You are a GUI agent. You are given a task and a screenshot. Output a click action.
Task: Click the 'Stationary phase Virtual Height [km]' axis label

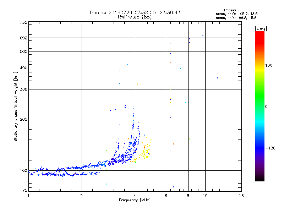point(15,106)
